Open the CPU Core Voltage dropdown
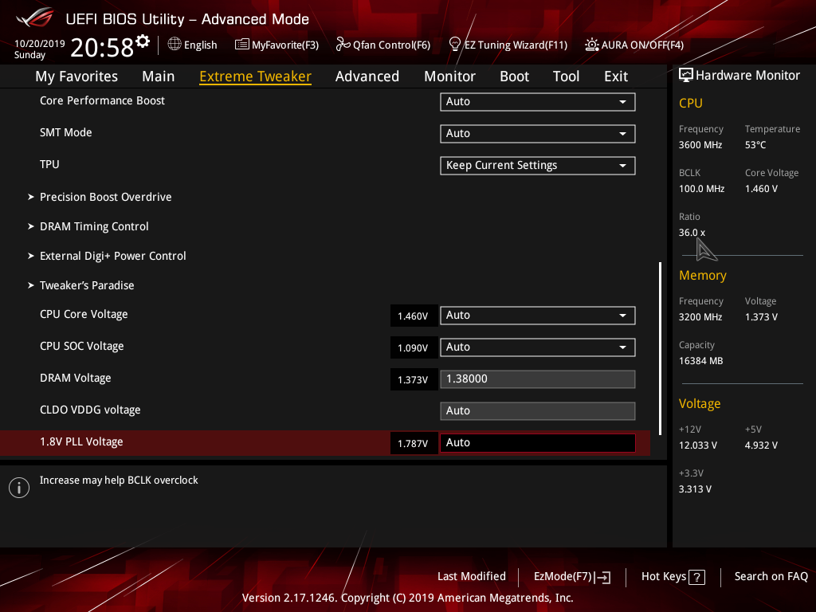 point(538,316)
